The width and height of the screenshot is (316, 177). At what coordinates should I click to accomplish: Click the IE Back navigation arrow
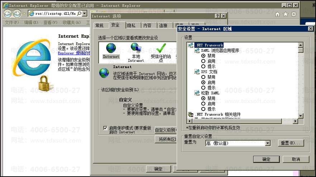pos(8,14)
